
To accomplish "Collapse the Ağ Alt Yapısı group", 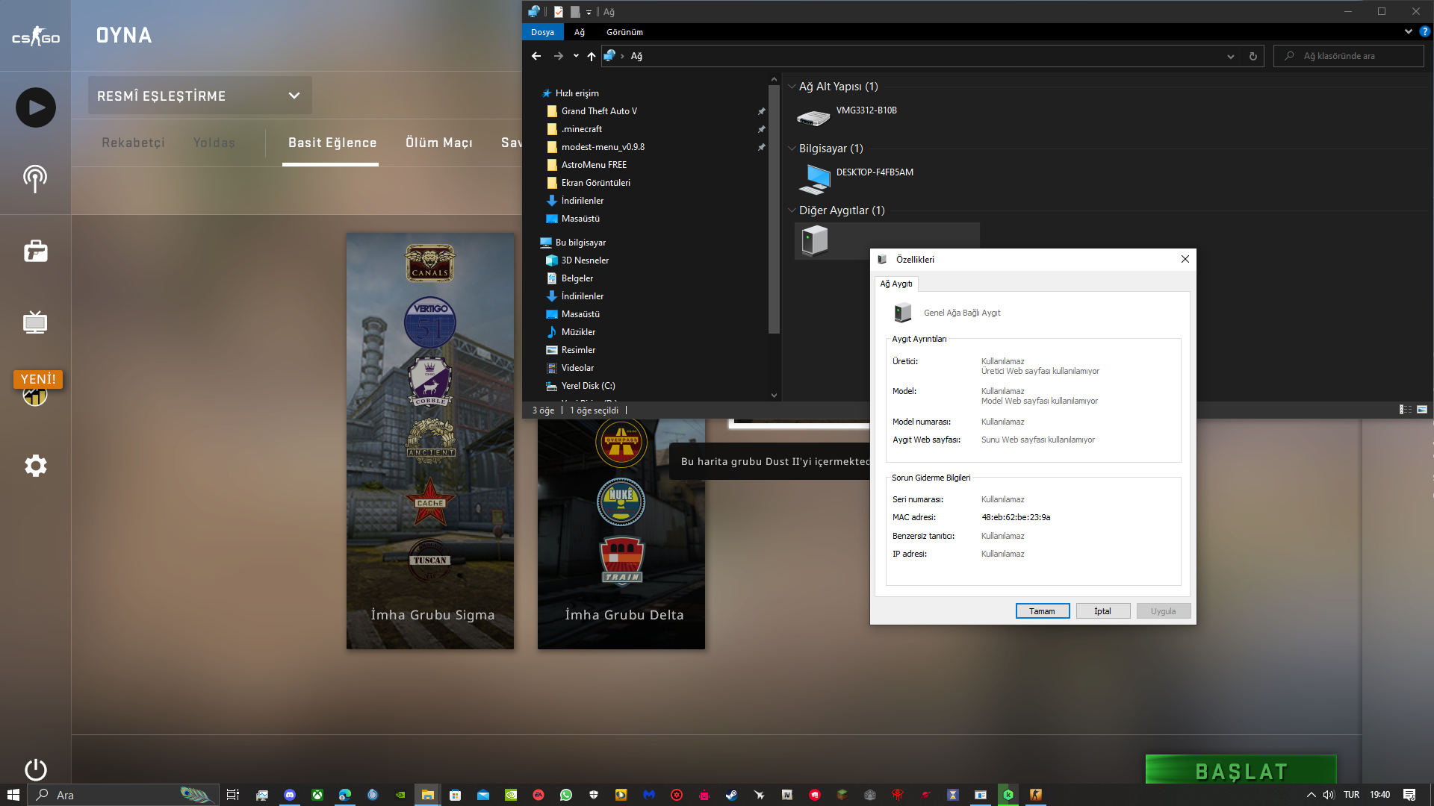I will click(x=792, y=87).
